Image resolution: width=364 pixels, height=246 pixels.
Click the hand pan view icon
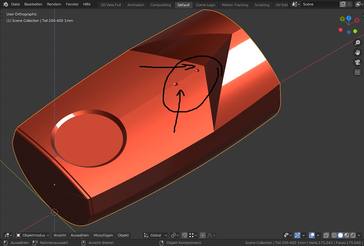click(357, 52)
